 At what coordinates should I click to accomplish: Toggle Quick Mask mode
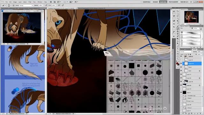(x=178, y=67)
